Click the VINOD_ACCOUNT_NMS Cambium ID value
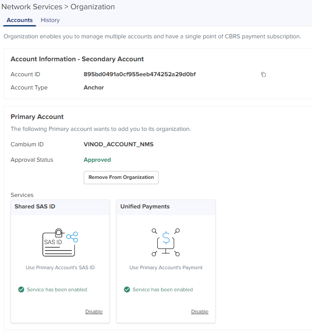This screenshot has width=312, height=334. point(119,145)
